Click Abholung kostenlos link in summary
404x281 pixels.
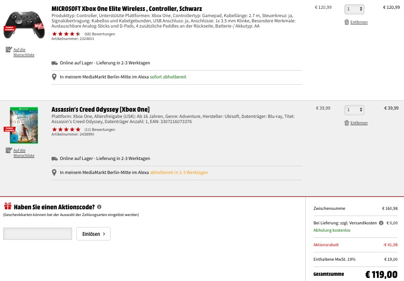(332, 230)
